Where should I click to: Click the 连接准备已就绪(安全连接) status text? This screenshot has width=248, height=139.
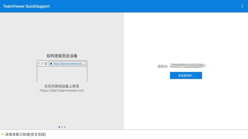26,134
